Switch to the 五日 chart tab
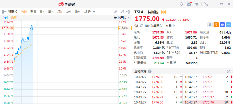 pos(33,12)
